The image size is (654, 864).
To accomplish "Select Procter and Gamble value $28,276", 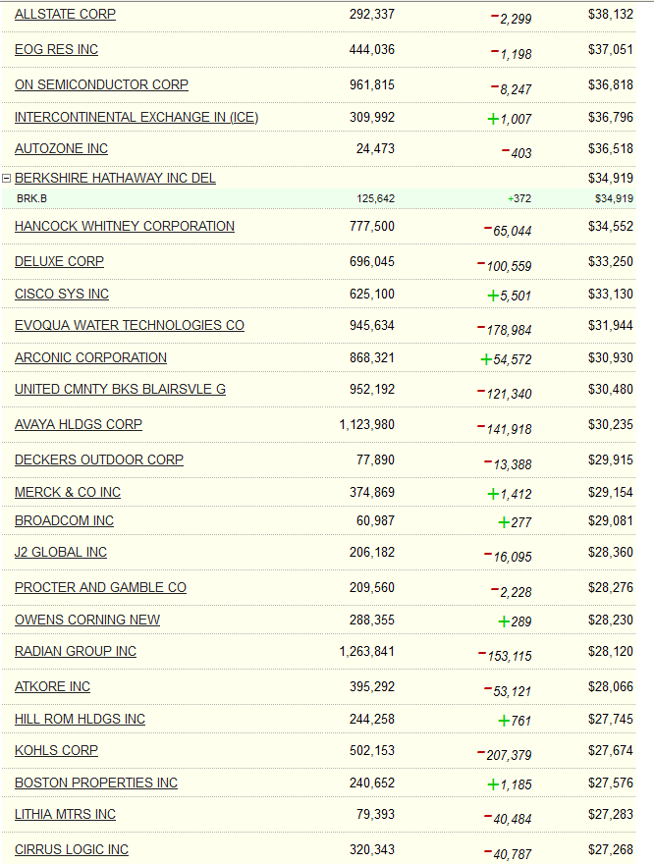I will click(611, 588).
